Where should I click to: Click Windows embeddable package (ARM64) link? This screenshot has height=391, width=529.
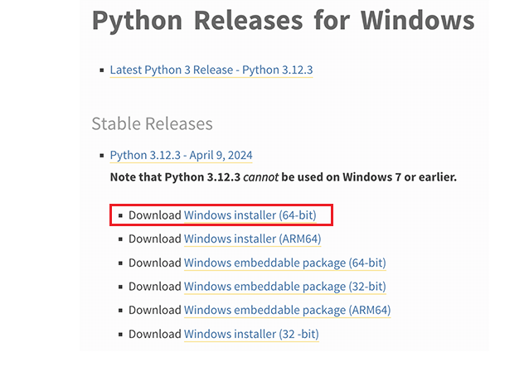(287, 310)
